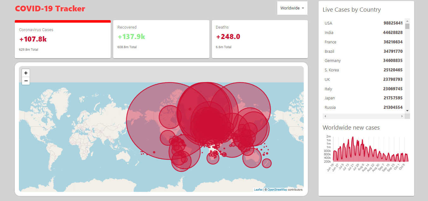
Task: Click the India row in country list
Action: pos(364,33)
